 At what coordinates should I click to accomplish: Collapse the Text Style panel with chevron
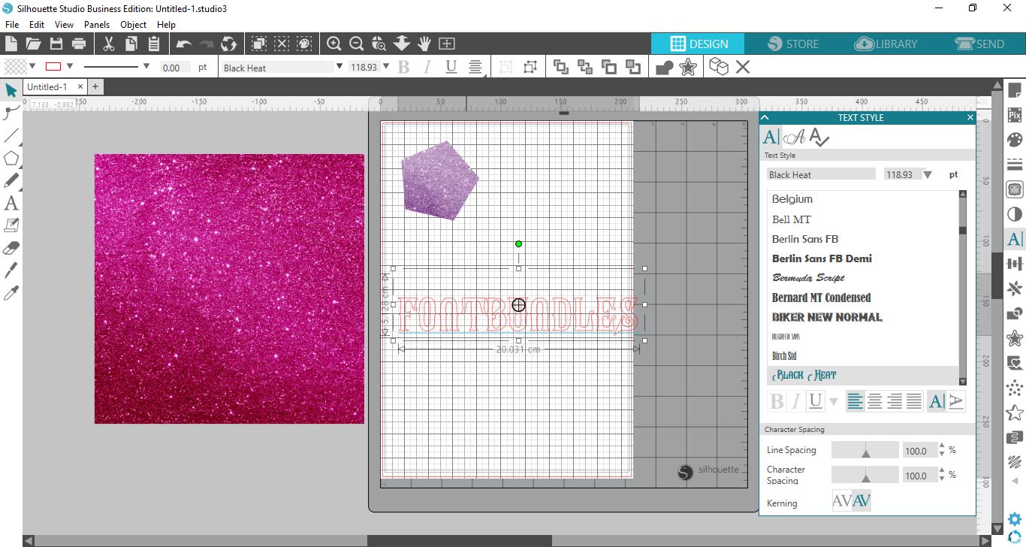pos(765,117)
